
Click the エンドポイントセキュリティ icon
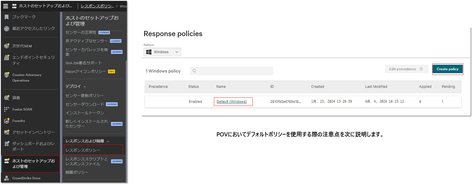pos(7,58)
